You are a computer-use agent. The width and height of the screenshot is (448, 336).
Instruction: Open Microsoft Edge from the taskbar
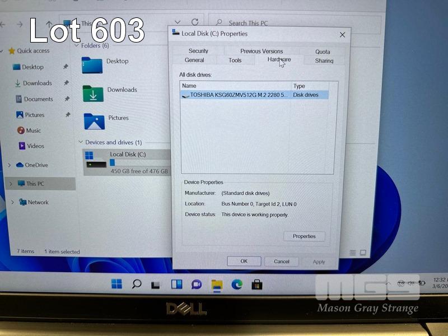pyautogui.click(x=237, y=284)
